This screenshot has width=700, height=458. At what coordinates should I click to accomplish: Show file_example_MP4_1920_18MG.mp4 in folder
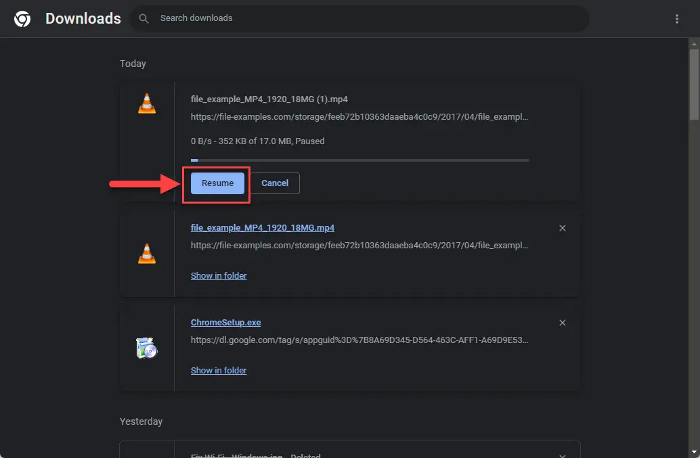point(219,276)
